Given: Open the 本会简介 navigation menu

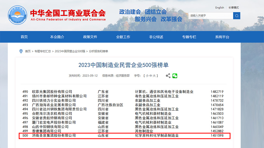Looking at the screenshot, I should [57, 37].
